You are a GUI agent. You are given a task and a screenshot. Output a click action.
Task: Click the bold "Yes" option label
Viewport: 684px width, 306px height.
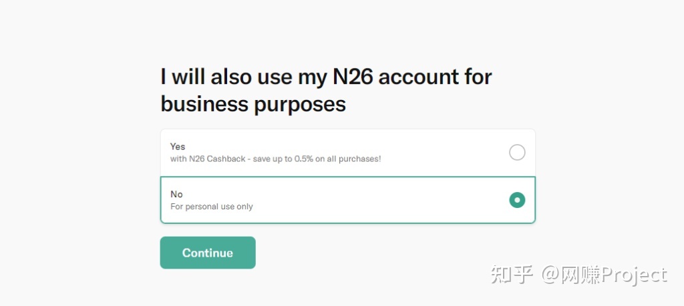178,147
